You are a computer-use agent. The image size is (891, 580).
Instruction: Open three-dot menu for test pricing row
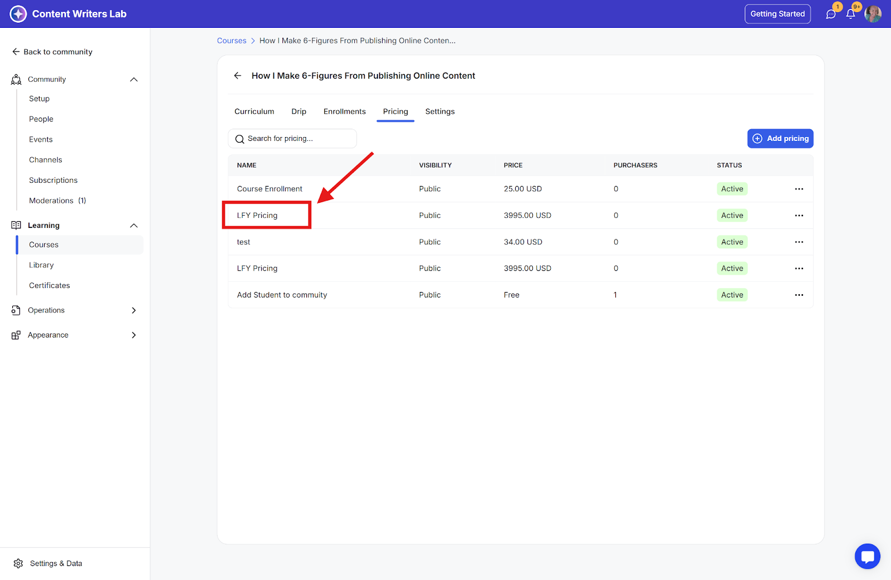(x=799, y=242)
